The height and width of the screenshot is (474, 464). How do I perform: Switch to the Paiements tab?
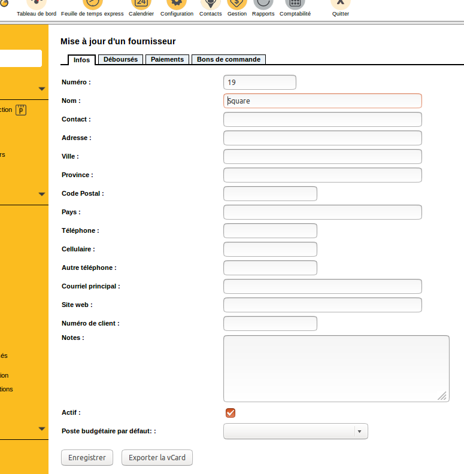coord(167,59)
